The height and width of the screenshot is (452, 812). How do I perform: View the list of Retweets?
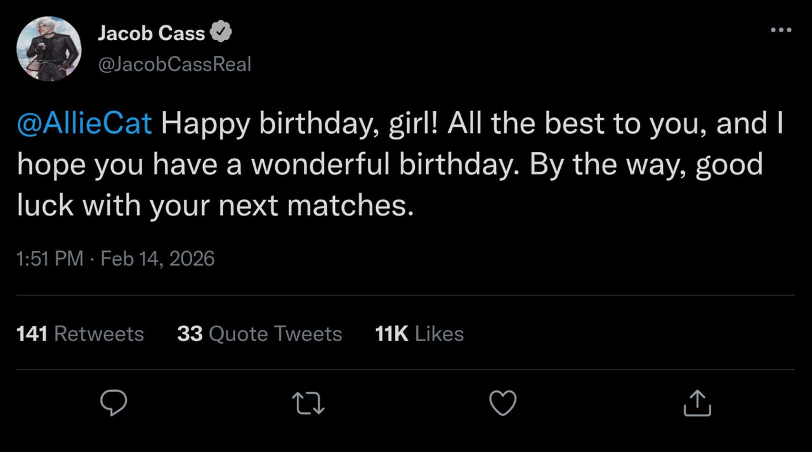pyautogui.click(x=99, y=333)
